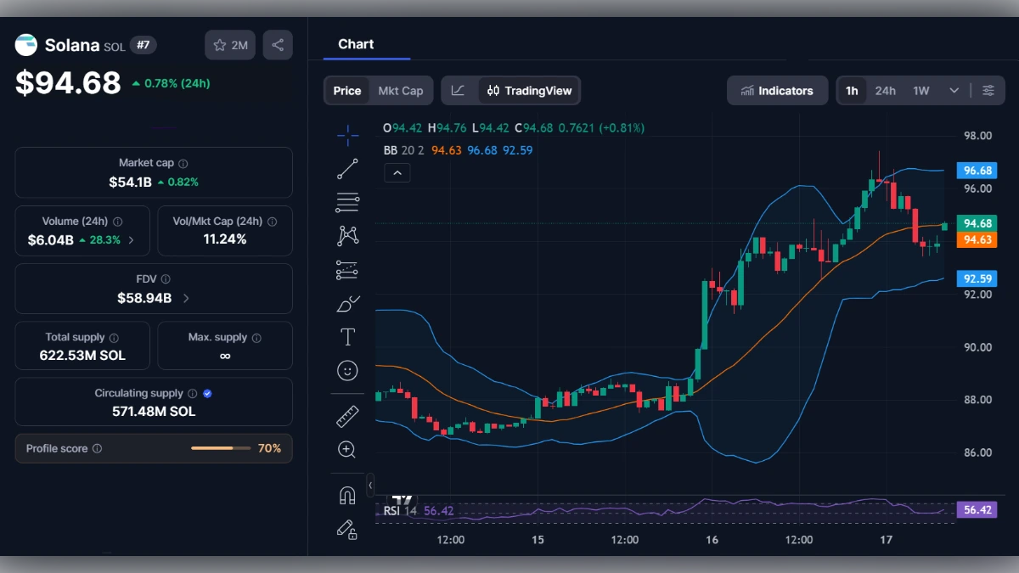Image resolution: width=1019 pixels, height=573 pixels.
Task: Open the emoji sticker tool
Action: (347, 370)
